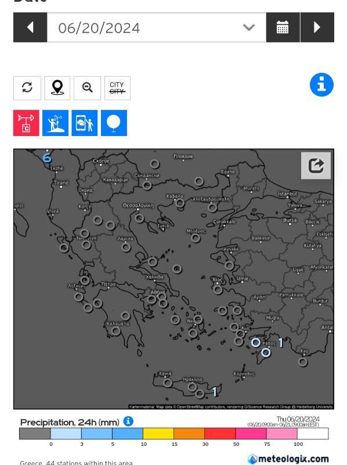Share the map via arrow icon

pos(316,166)
